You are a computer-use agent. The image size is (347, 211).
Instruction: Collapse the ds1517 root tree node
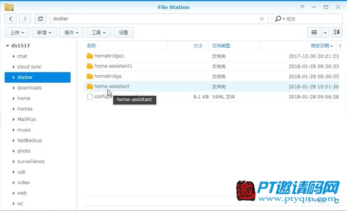click(8, 46)
